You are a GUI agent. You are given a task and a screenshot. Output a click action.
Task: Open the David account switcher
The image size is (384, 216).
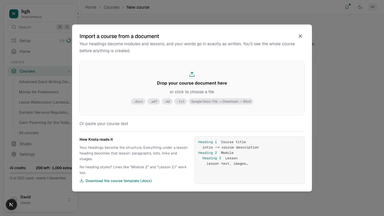point(41,200)
